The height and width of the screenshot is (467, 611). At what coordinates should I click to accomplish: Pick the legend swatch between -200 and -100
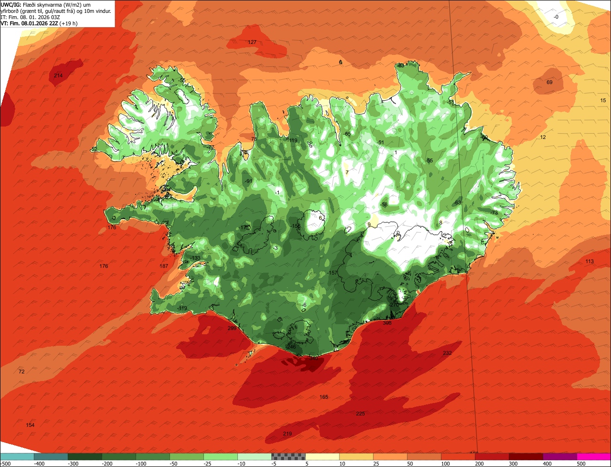pyautogui.click(x=118, y=456)
